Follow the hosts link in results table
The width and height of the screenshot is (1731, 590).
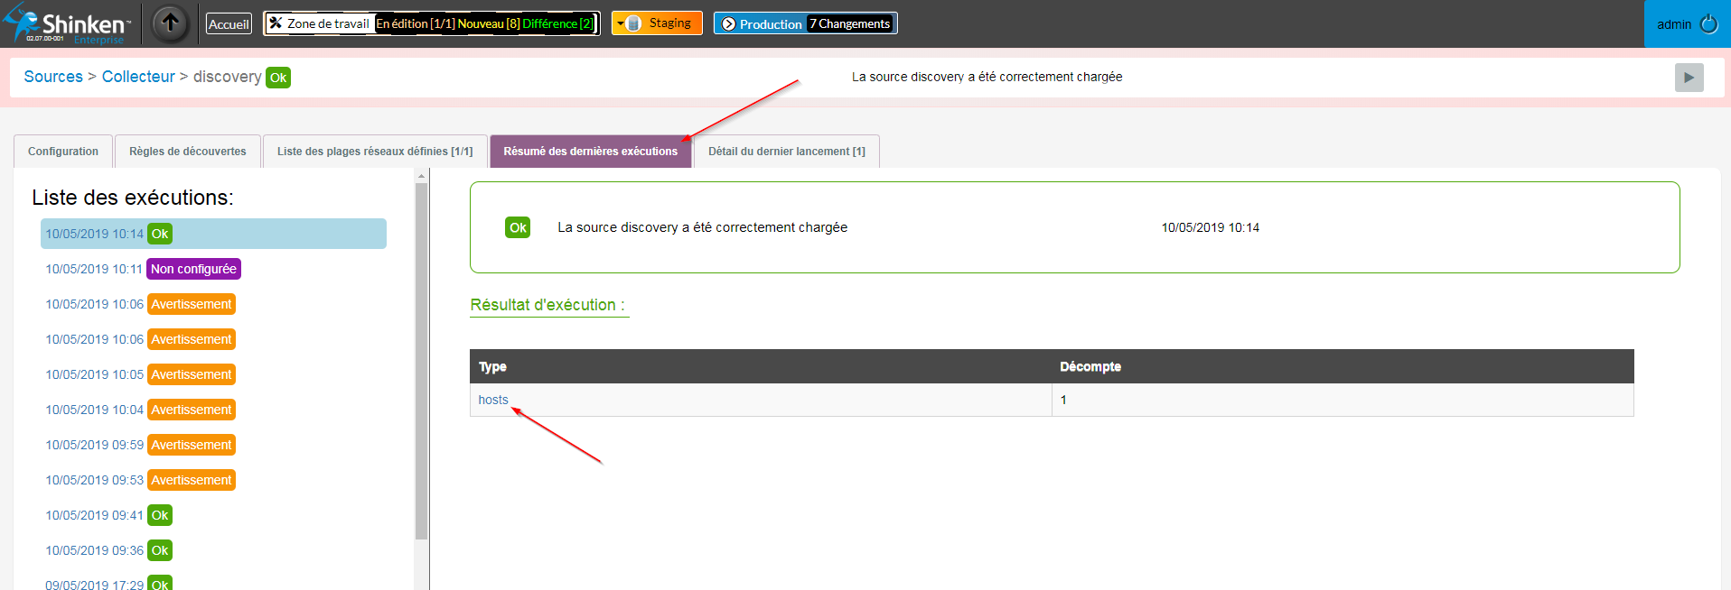(x=493, y=400)
